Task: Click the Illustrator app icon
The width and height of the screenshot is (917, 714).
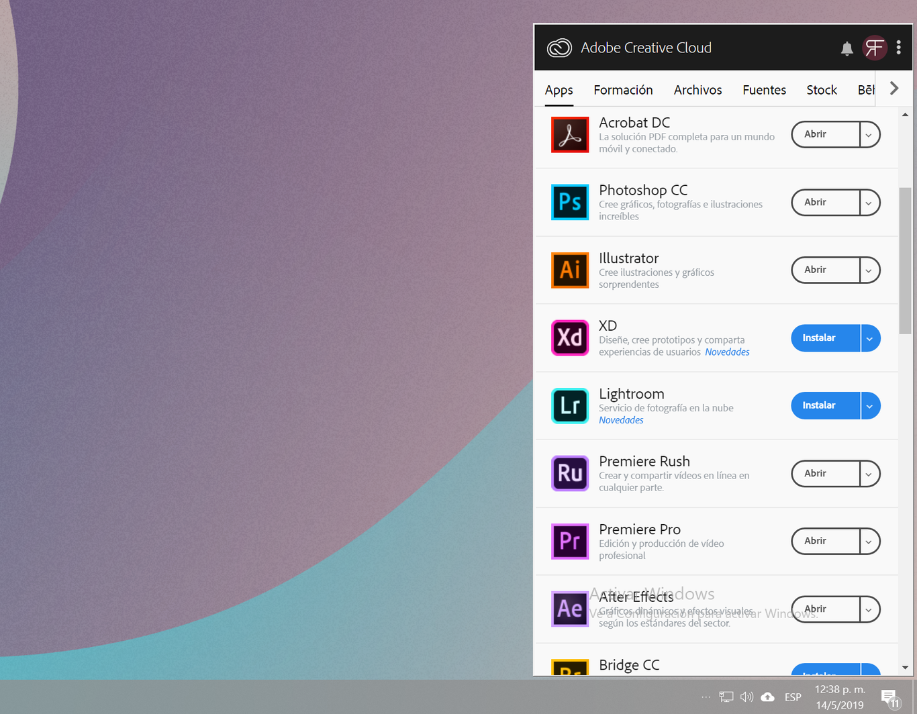Action: [569, 270]
